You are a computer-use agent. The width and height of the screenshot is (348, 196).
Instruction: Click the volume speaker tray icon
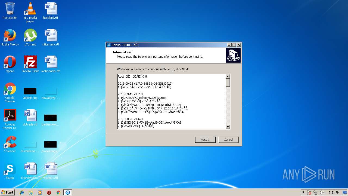(x=322, y=192)
